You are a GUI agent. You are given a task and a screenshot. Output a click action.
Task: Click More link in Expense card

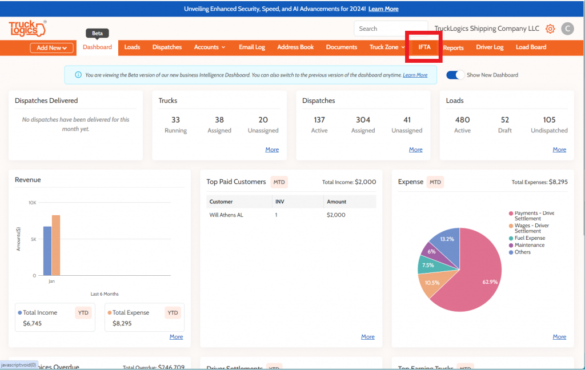[x=559, y=337]
